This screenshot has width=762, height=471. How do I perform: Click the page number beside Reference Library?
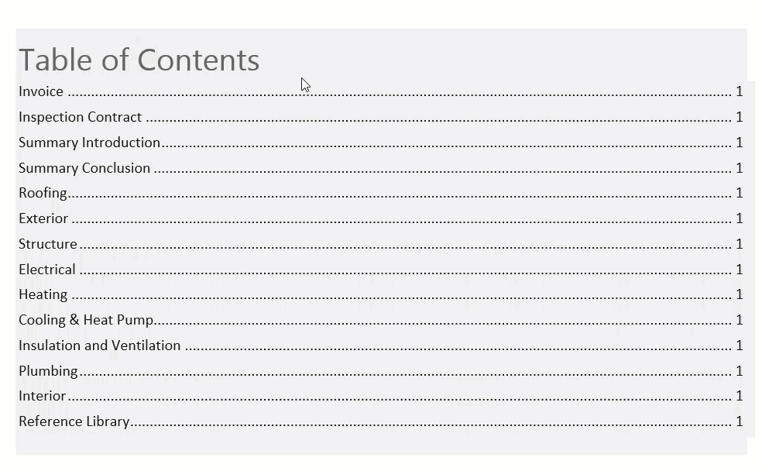point(740,421)
